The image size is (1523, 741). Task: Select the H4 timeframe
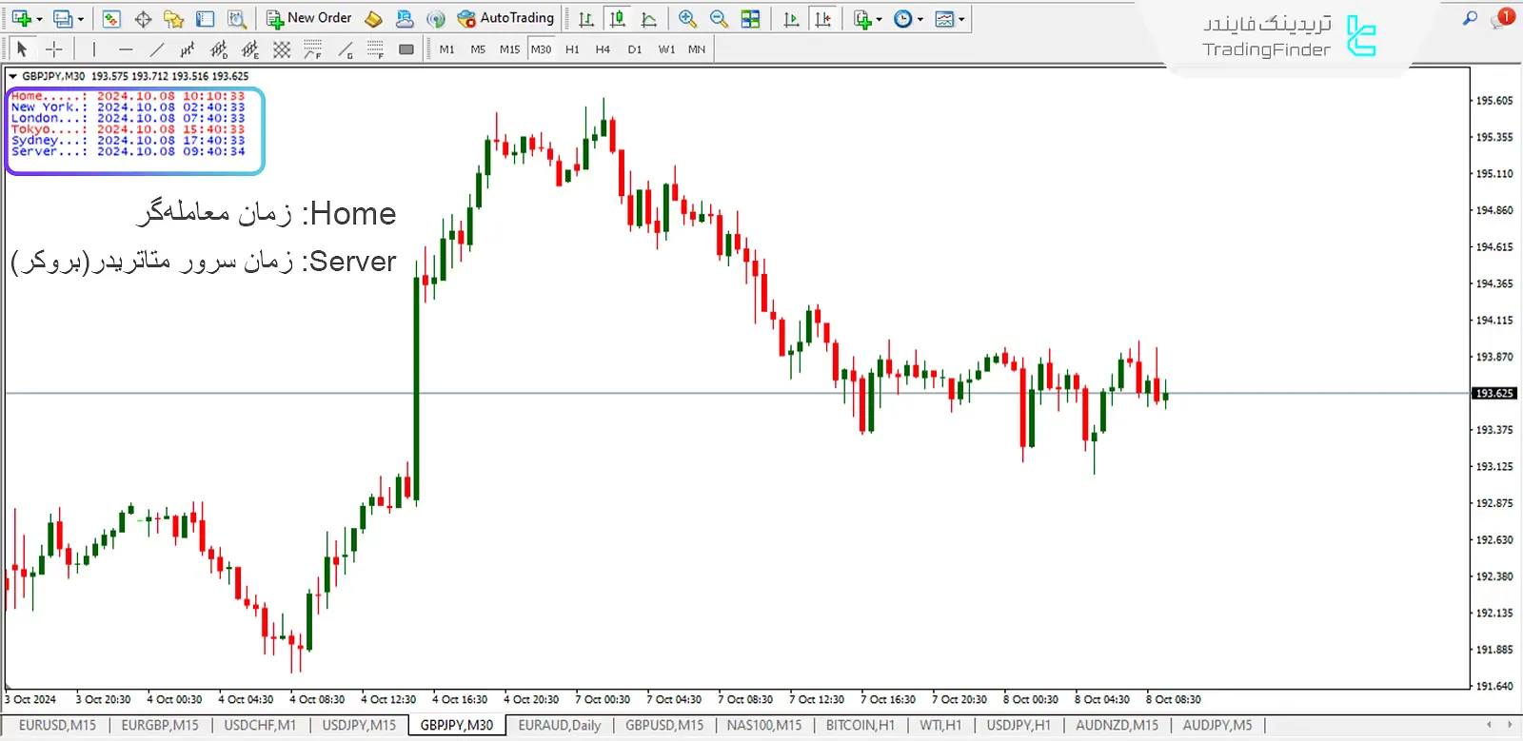(603, 49)
